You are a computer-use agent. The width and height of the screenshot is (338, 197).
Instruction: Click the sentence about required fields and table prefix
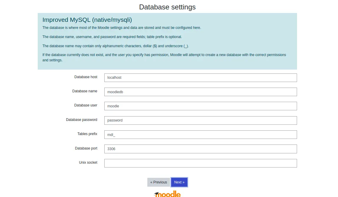point(112,37)
